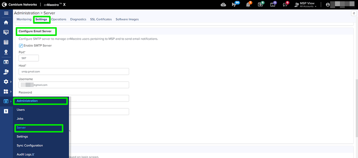
Task: Click the cnMaestro X product name
Action: (x=55, y=5)
